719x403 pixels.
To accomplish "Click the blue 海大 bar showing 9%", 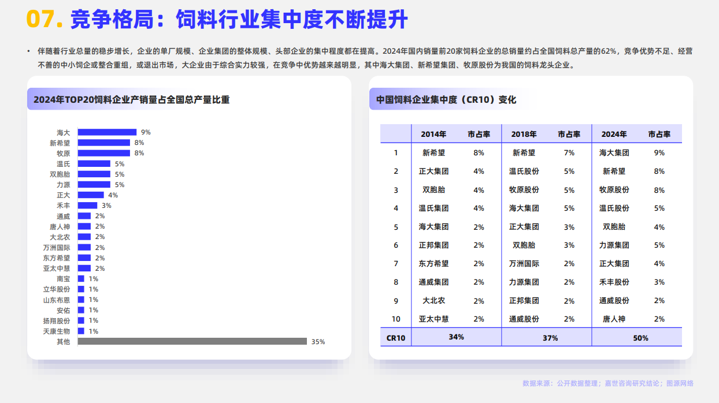I will click(x=107, y=132).
